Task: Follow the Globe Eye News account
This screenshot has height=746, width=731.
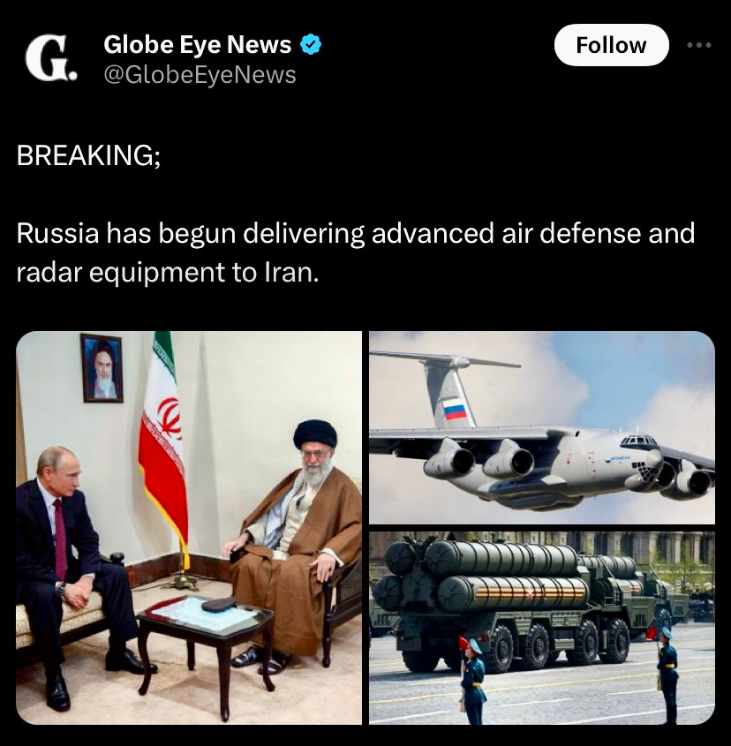Action: [x=612, y=45]
